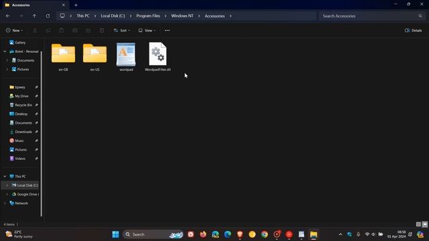Open the Windows Start button
Viewport: 429px width, 241px height.
[116, 234]
